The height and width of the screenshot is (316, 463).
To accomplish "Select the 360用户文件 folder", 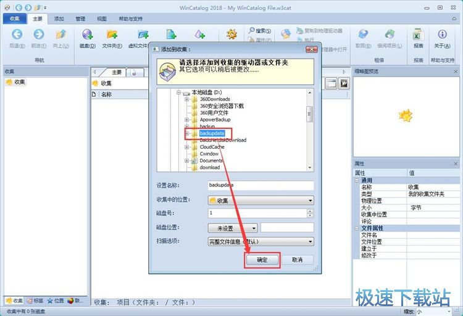I will pos(214,113).
